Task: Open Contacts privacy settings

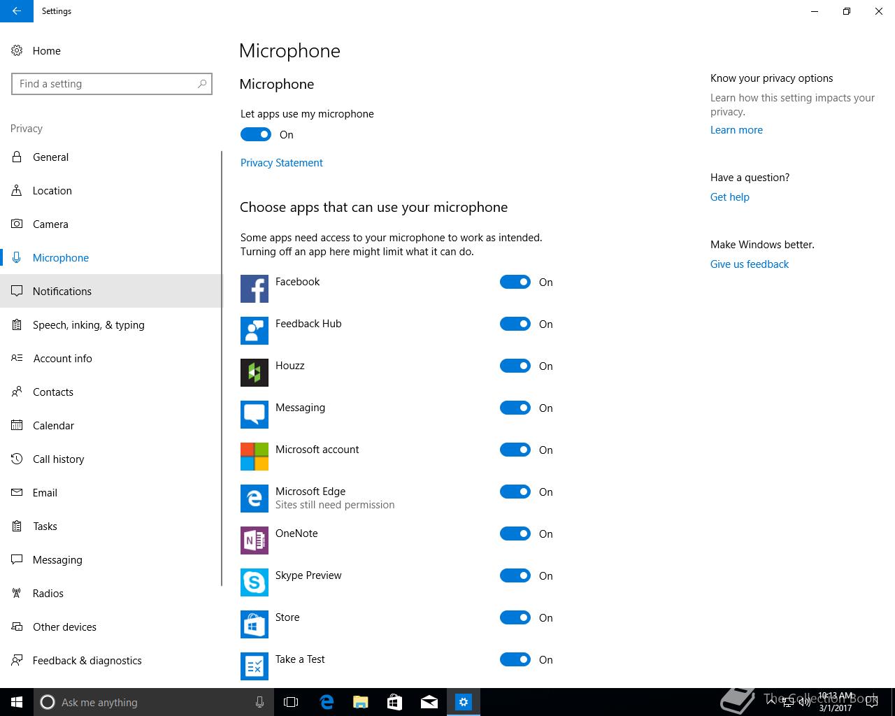Action: click(110, 392)
